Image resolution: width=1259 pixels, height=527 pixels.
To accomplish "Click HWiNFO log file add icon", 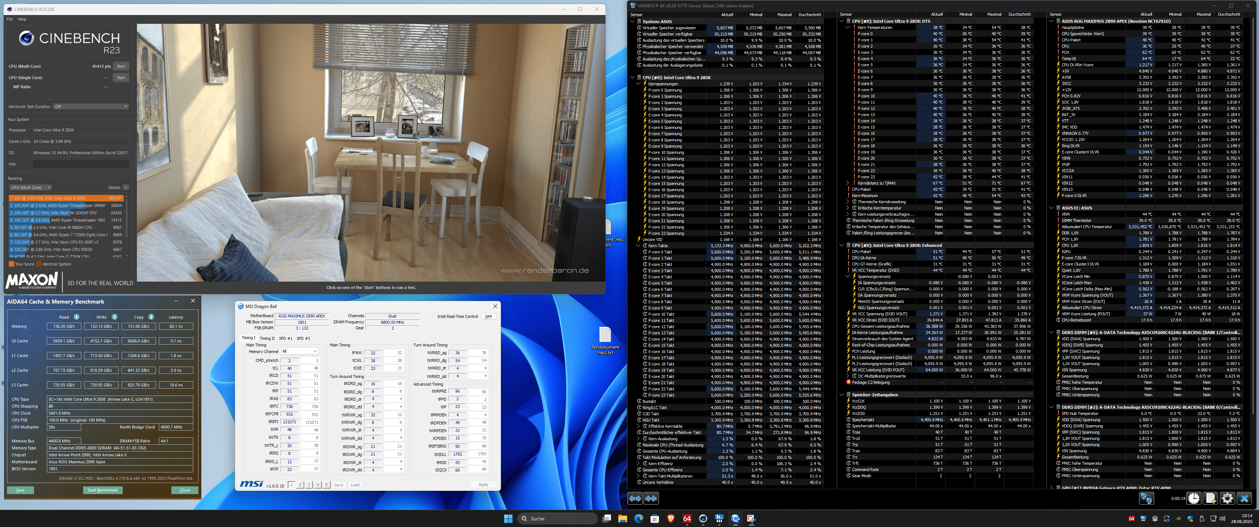I will (1210, 498).
